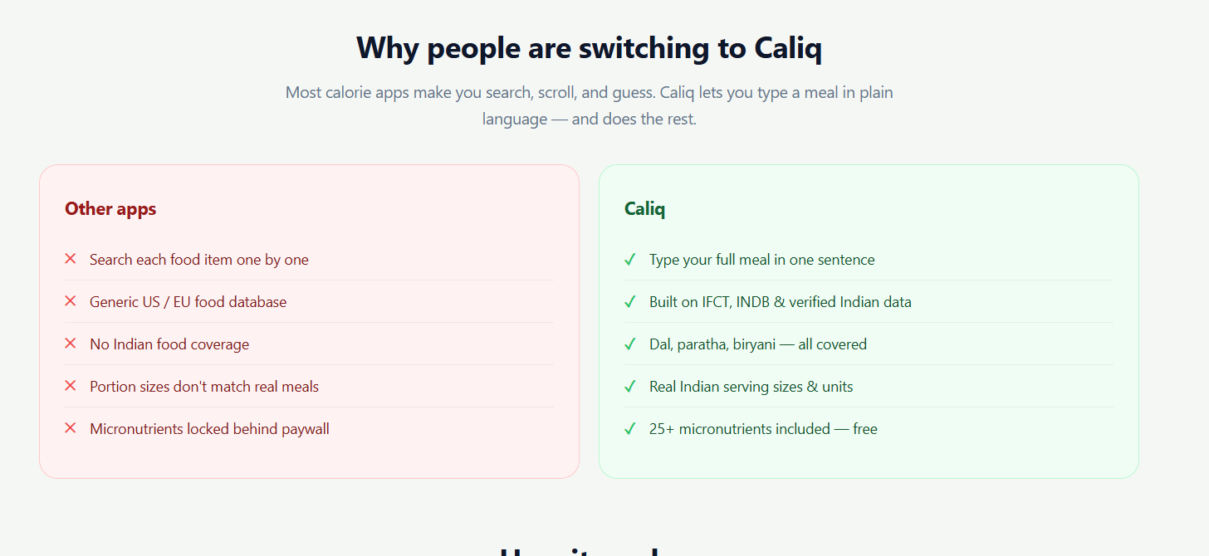Click the green "Caliq" card heading

tap(644, 209)
